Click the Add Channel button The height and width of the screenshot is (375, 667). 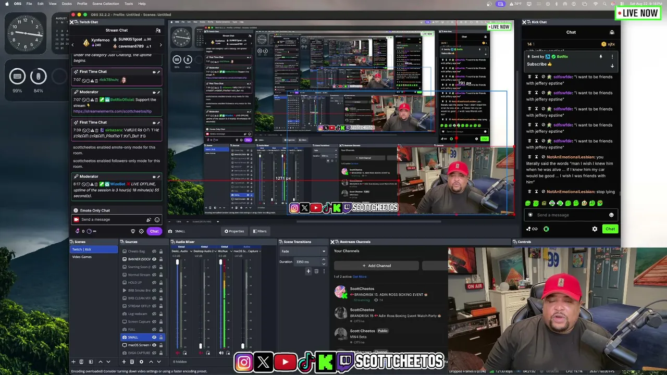click(x=376, y=266)
